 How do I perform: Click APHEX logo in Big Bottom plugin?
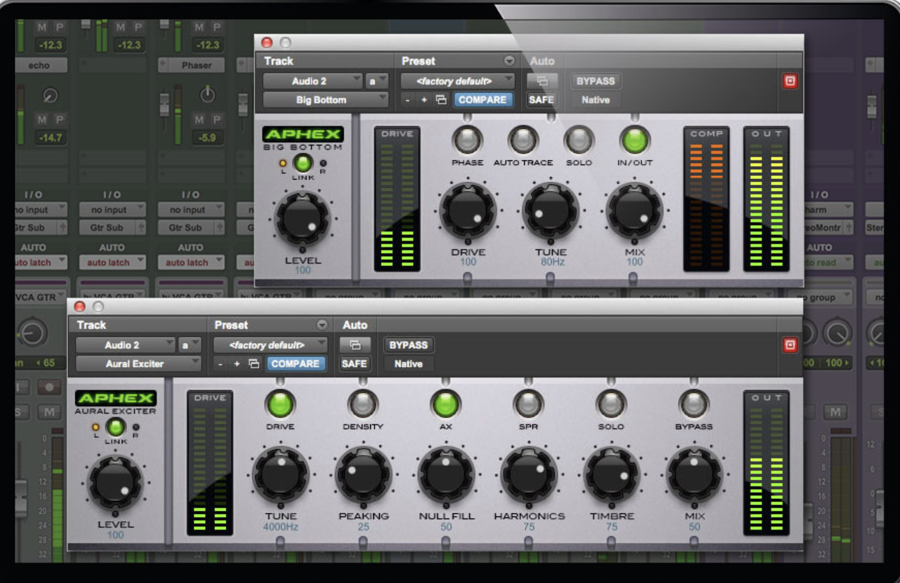303,134
